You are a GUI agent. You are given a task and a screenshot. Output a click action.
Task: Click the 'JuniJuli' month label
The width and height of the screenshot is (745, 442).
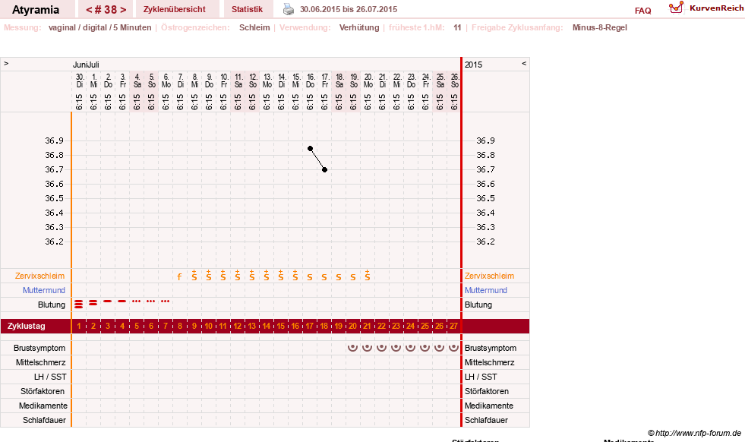click(86, 65)
